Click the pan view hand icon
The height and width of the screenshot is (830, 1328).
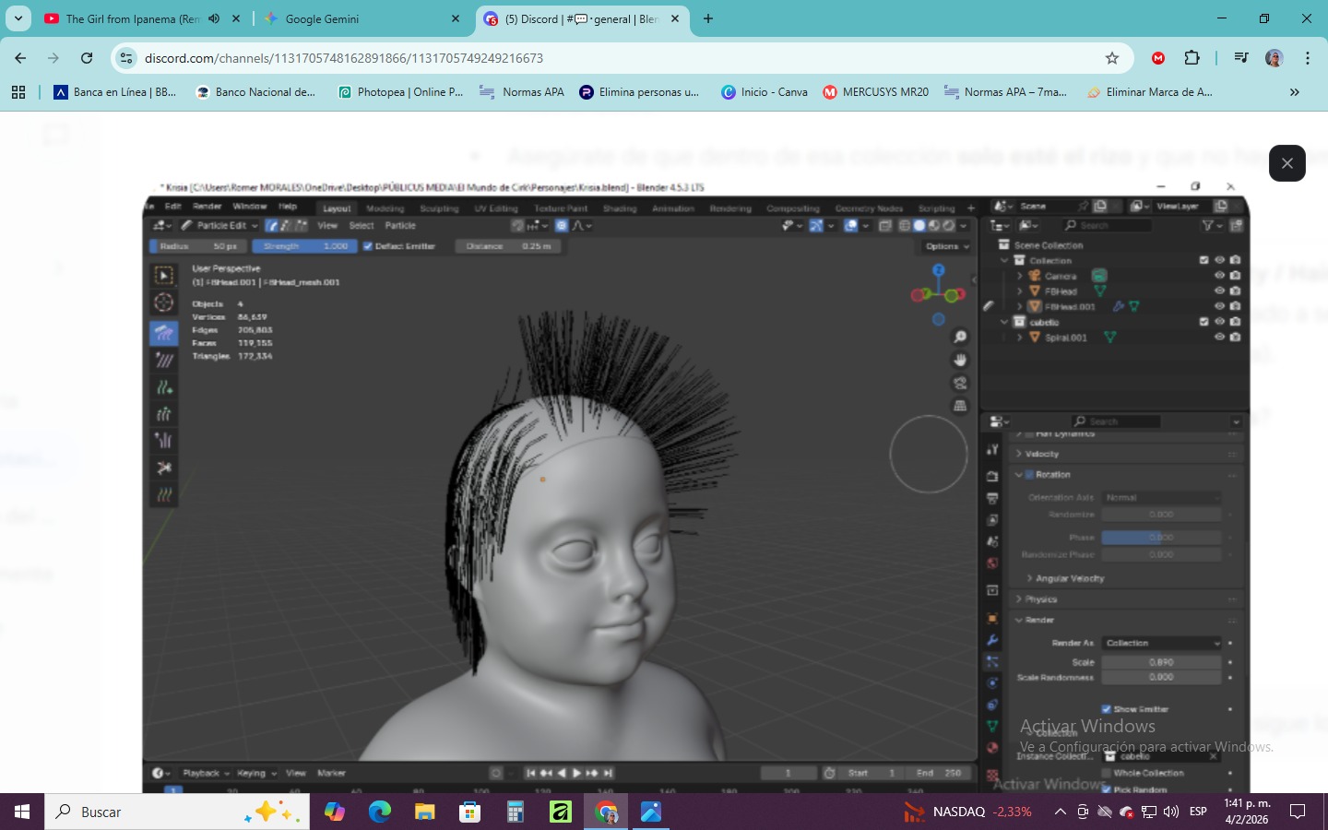[x=960, y=360]
